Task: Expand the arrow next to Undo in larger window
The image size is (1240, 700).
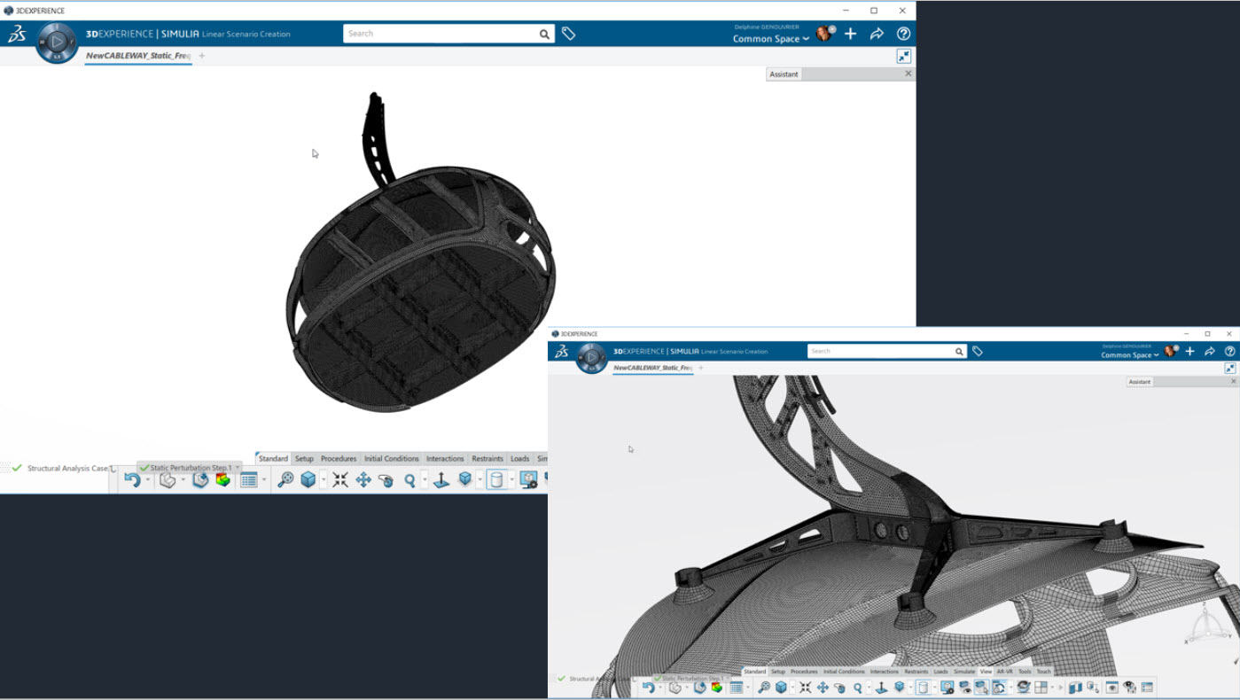Action: click(x=148, y=480)
